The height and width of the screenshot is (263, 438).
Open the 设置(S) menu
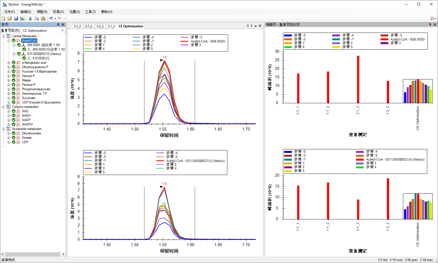tap(75, 12)
